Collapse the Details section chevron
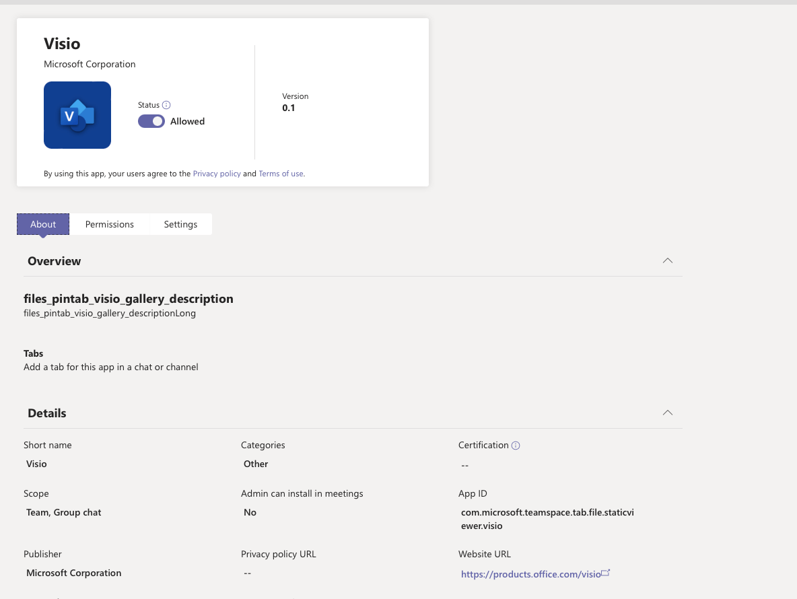797x599 pixels. (x=667, y=413)
